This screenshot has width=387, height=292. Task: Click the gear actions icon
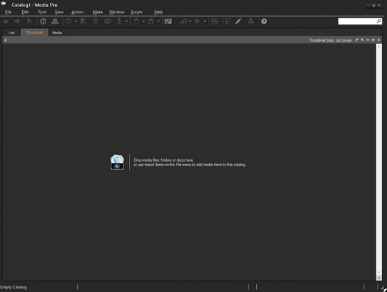point(69,22)
